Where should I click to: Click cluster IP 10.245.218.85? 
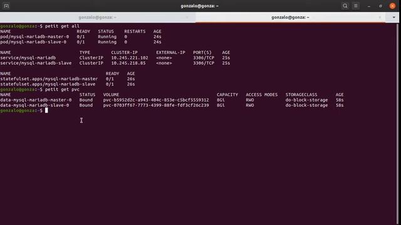(x=128, y=63)
